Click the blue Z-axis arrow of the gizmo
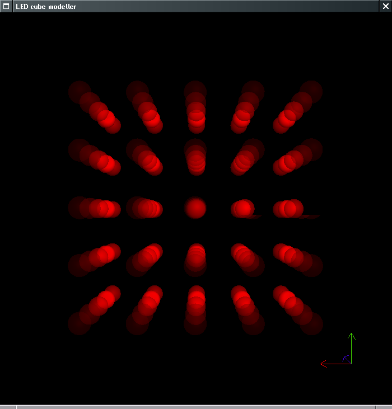The image size is (392, 409). pyautogui.click(x=347, y=359)
